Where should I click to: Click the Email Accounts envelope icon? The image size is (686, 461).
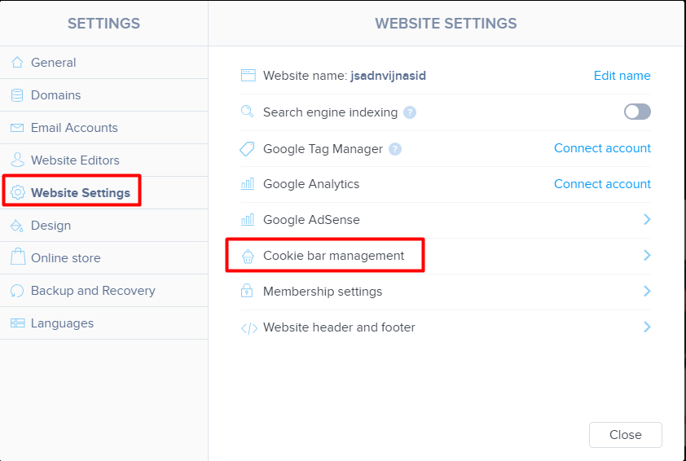(17, 128)
